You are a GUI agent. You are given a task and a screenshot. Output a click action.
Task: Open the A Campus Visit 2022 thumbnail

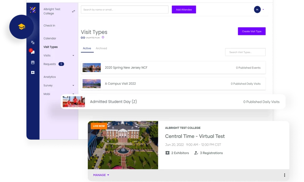[x=92, y=83]
